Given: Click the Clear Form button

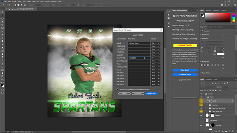Looking at the screenshot, I should pos(138,93).
